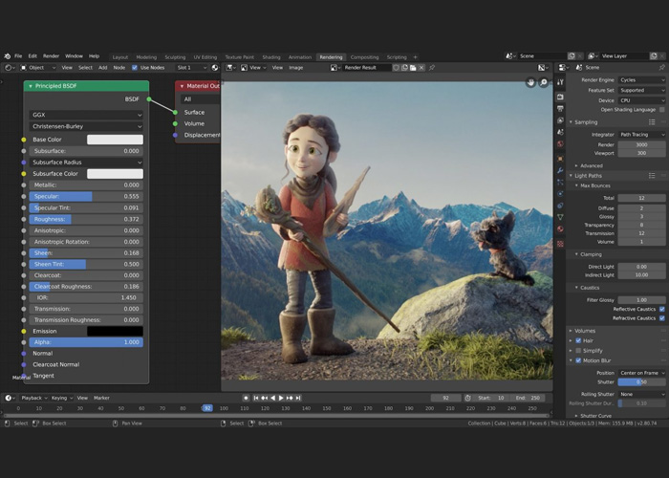This screenshot has height=478, width=669.
Task: Toggle the Use Nodes checkbox
Action: (x=135, y=68)
